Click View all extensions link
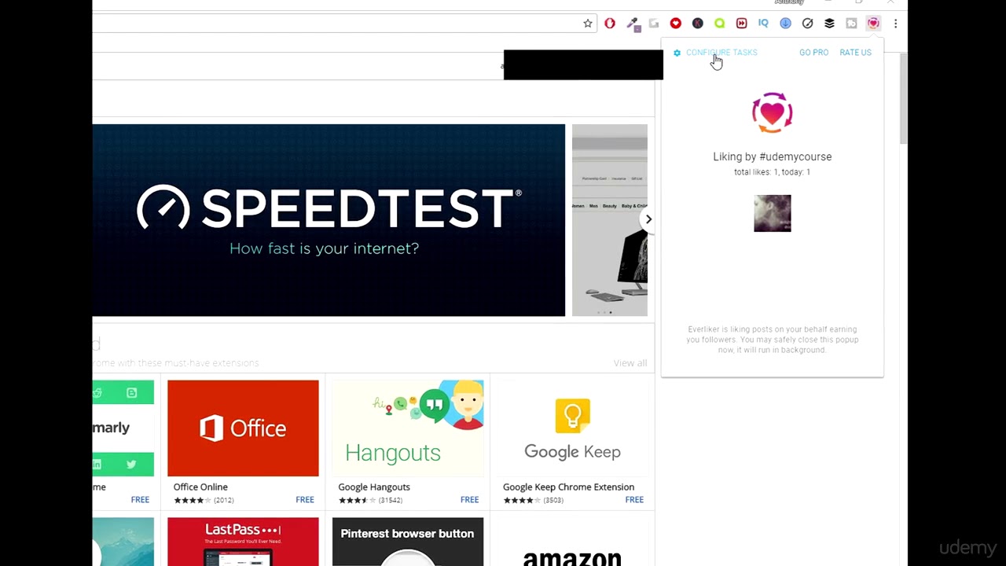1006x566 pixels. pyautogui.click(x=630, y=363)
